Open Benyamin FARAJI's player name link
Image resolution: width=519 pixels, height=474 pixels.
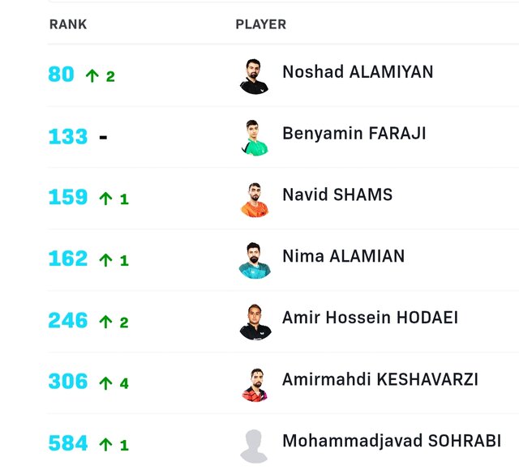pos(354,133)
